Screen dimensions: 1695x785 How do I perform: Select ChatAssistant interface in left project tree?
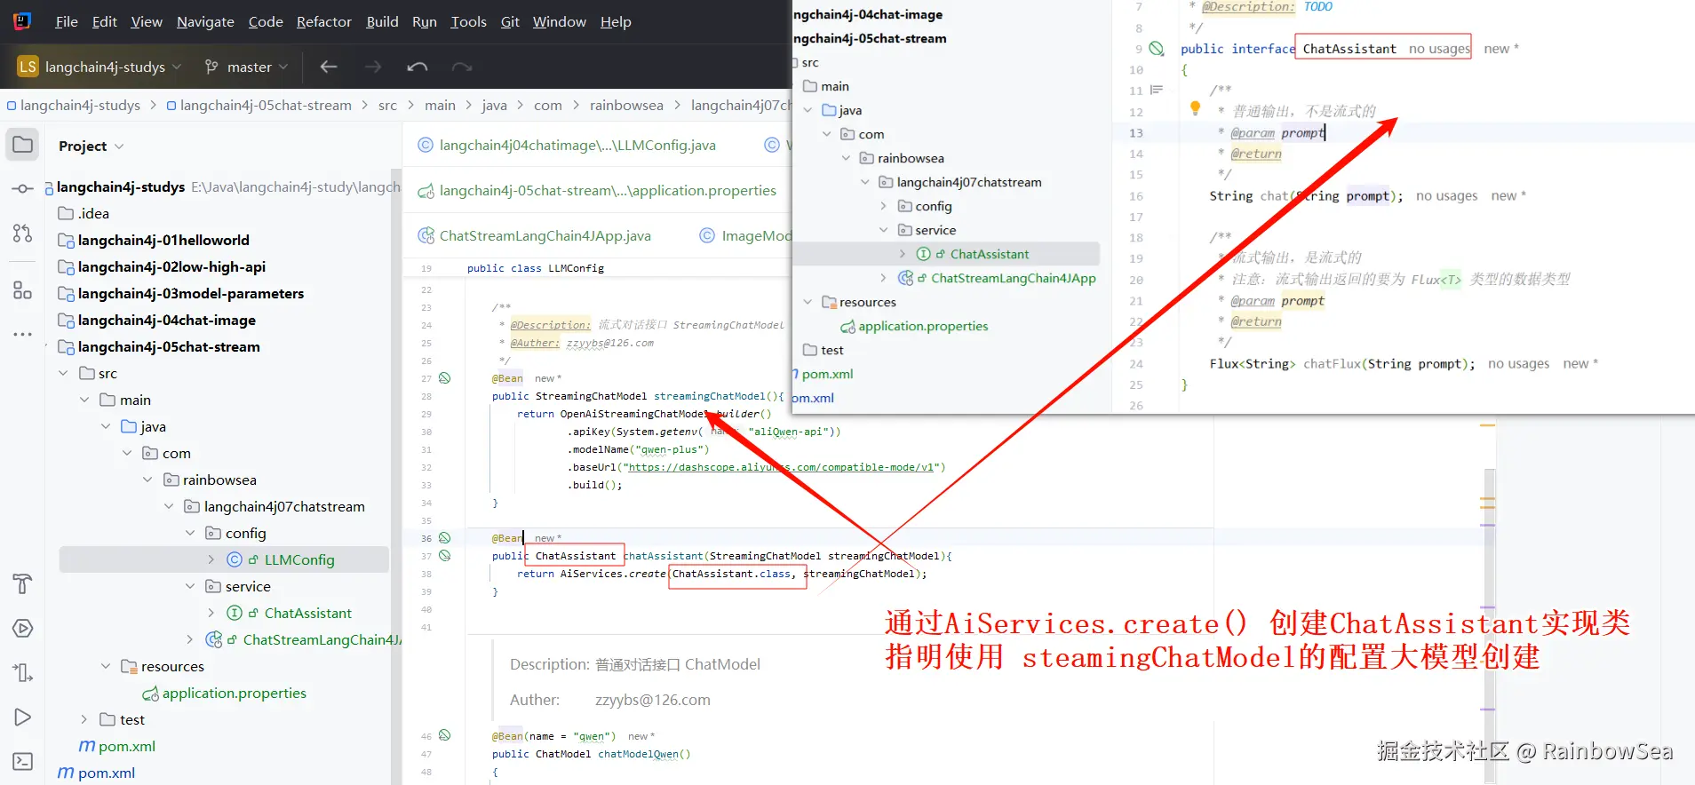307,613
